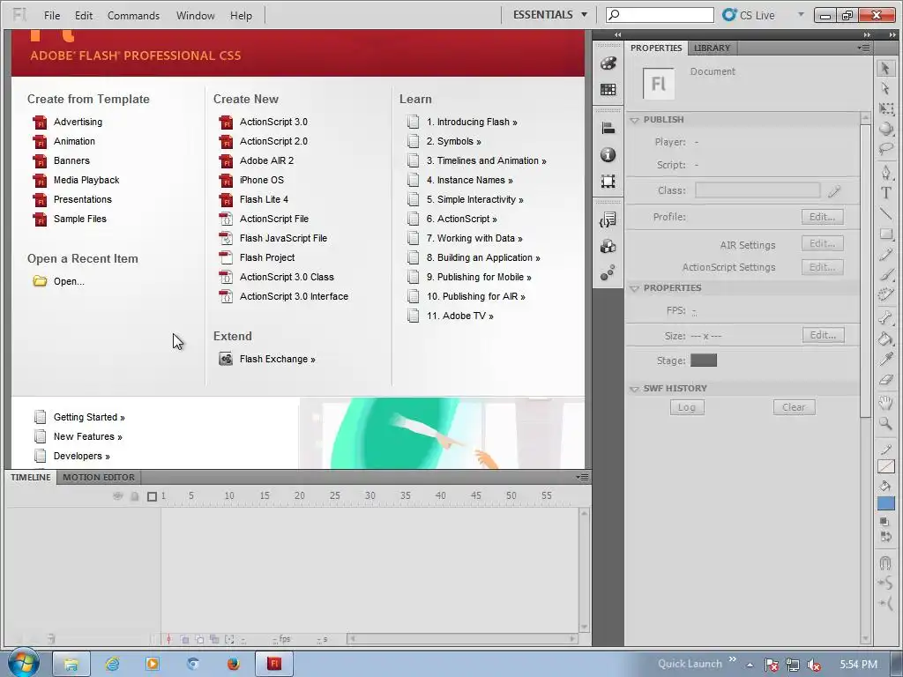Select the Lasso tool
The image size is (903, 677).
885,149
